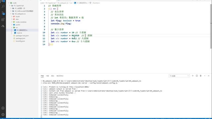
Task: Close the terminal panel
Action: click(209, 76)
